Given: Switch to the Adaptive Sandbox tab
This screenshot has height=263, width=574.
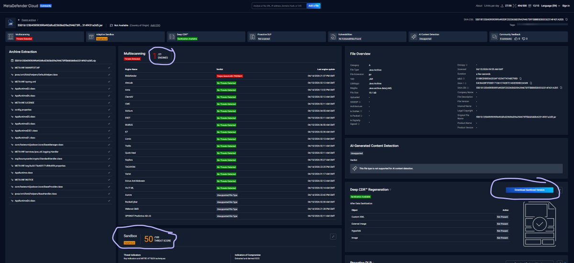Looking at the screenshot, I should click(x=125, y=36).
